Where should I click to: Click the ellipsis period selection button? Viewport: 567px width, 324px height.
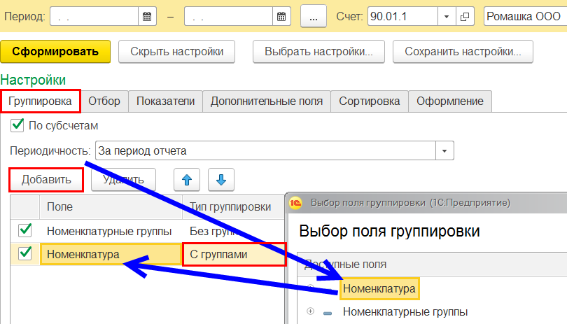click(x=314, y=16)
